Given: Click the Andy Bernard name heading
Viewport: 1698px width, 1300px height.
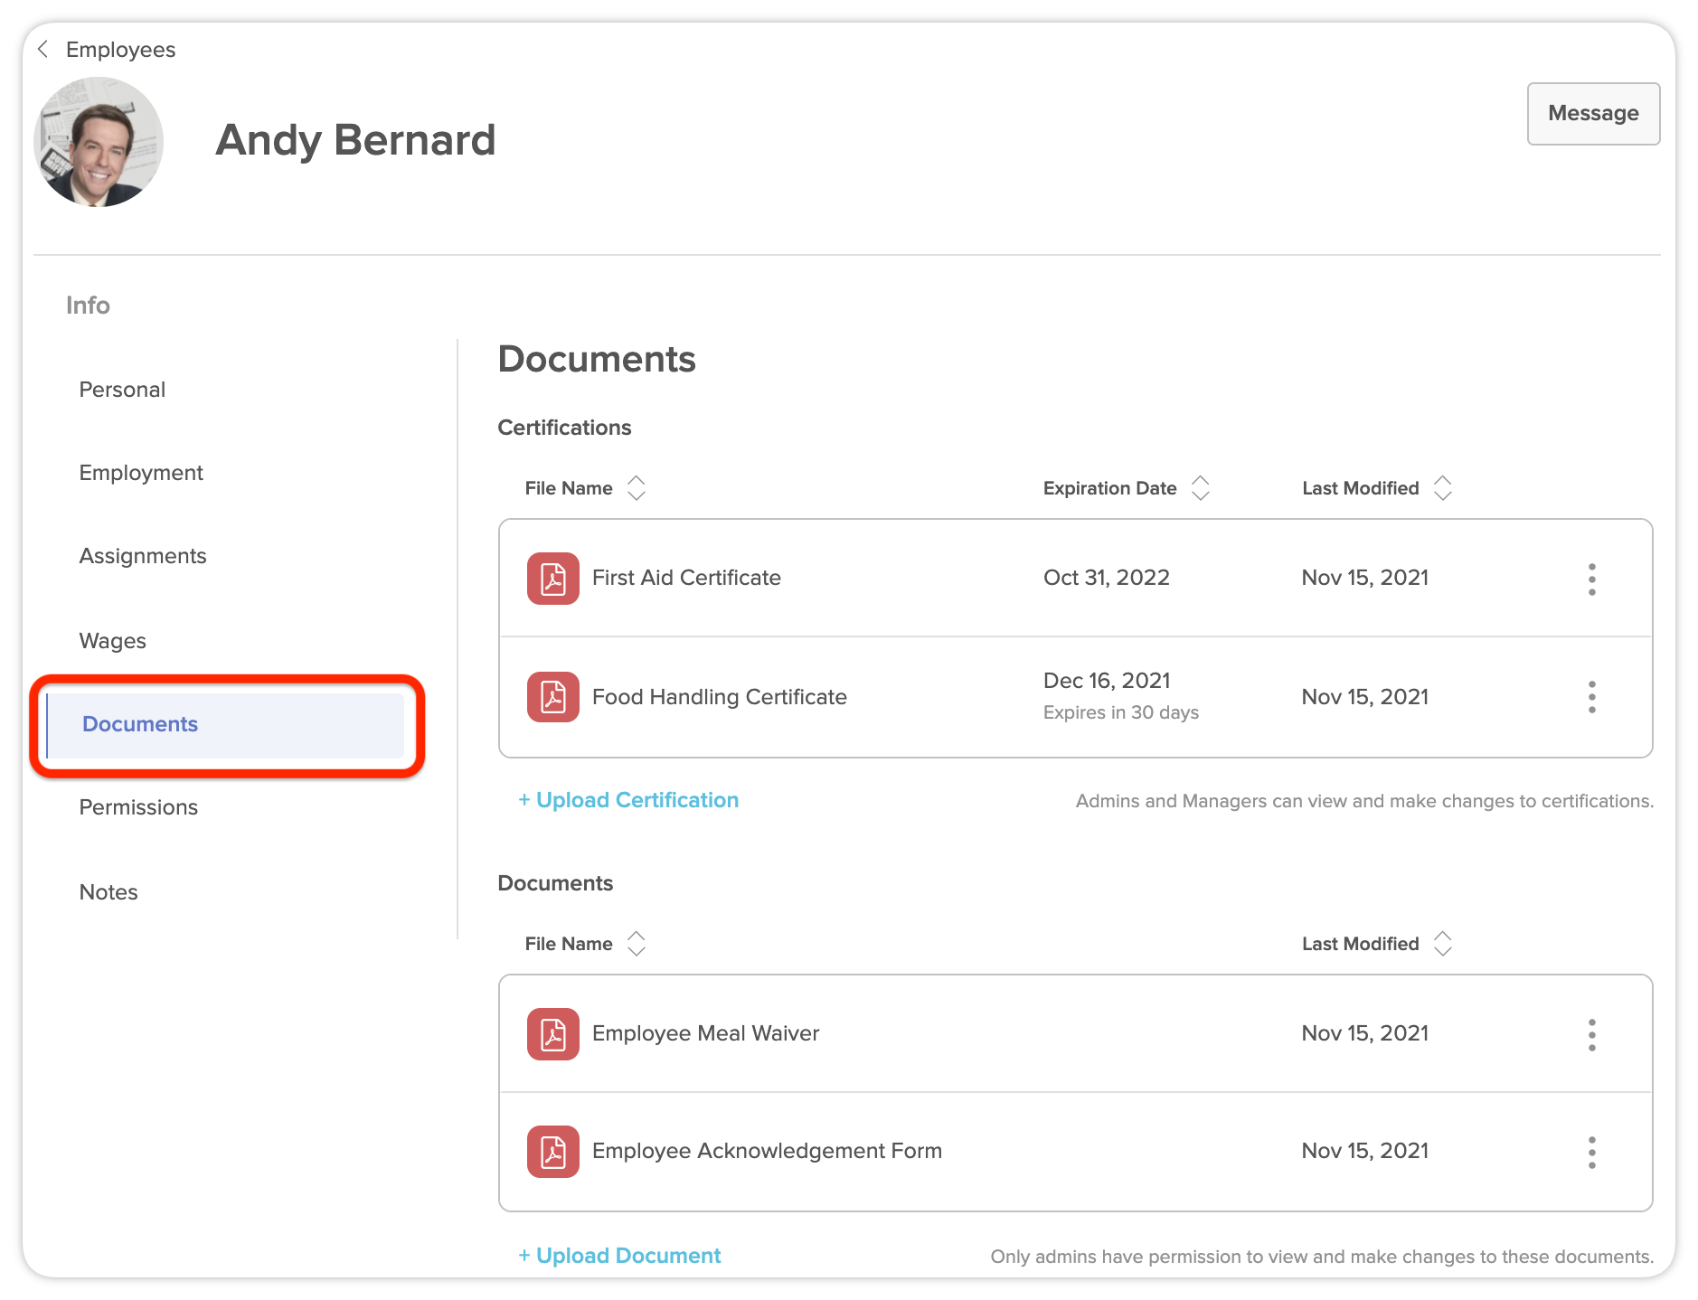Looking at the screenshot, I should click(x=355, y=140).
